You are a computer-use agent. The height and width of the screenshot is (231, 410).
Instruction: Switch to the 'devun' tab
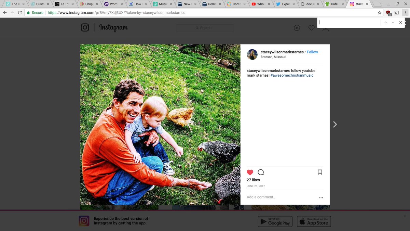pyautogui.click(x=309, y=4)
